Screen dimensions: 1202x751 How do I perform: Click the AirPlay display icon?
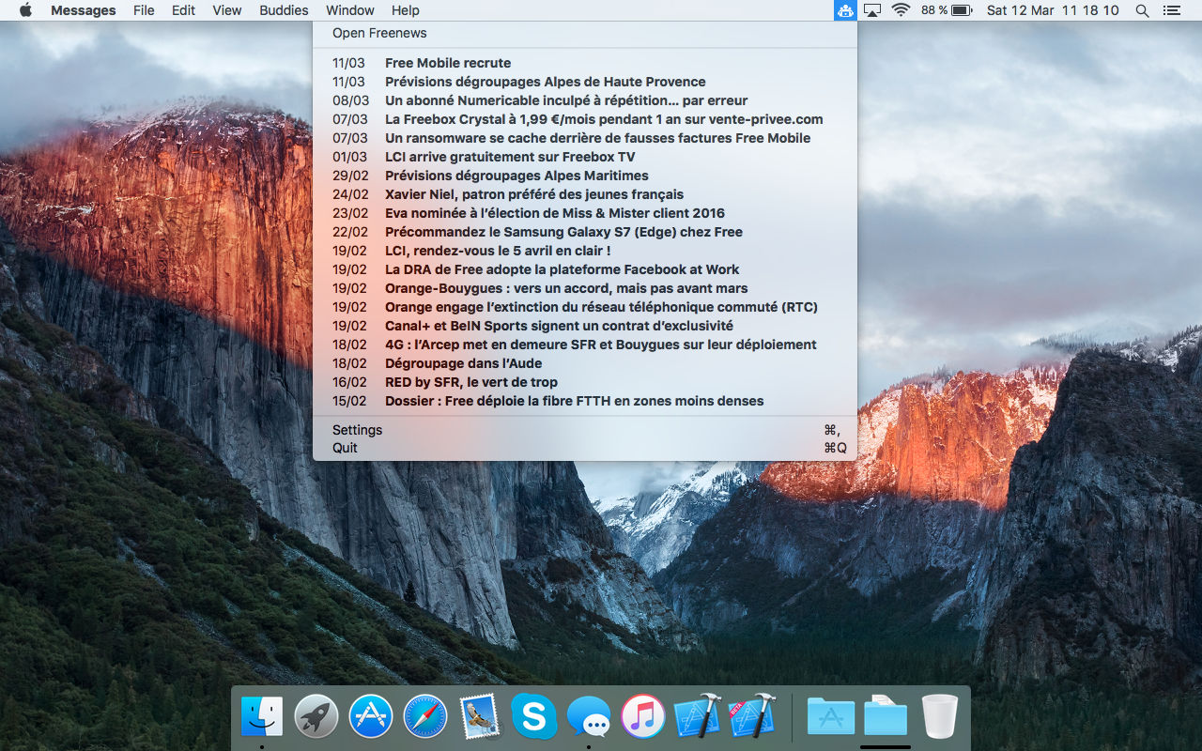[x=872, y=10]
